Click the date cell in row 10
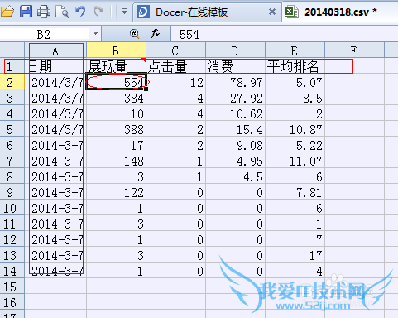398x318 pixels. (55, 208)
